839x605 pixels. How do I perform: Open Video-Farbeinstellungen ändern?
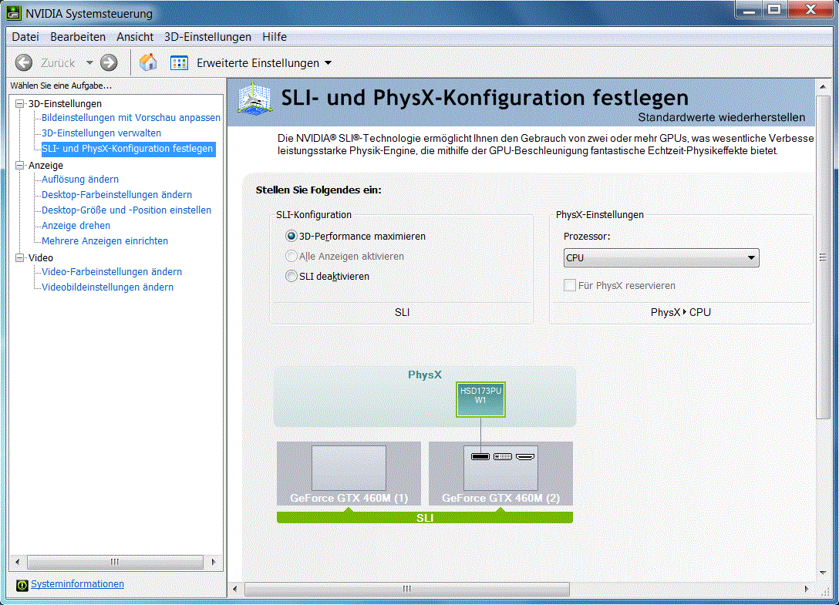112,272
